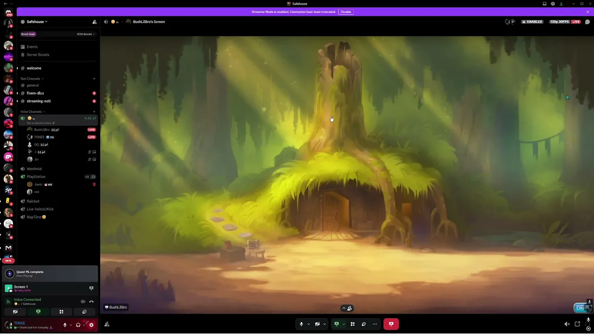Disconnect from voice using the phone icon

[91, 302]
